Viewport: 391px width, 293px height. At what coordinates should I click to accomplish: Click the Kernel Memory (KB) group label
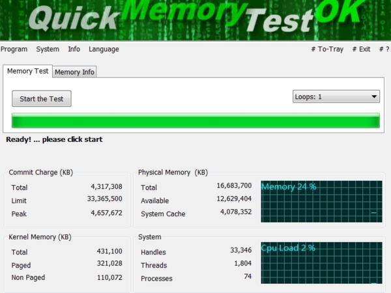[x=40, y=237]
